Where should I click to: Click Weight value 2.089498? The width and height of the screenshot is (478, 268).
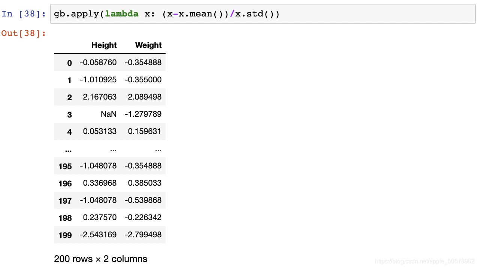(x=145, y=97)
